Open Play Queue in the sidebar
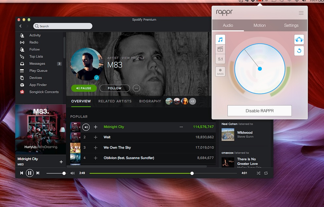This screenshot has height=207, width=324. pos(38,71)
